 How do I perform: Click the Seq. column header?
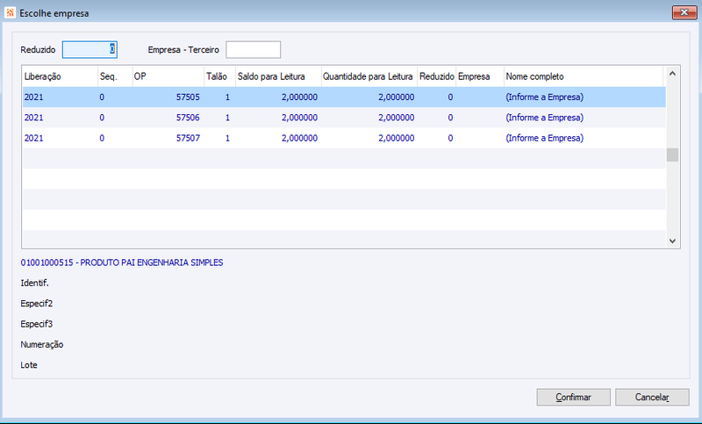(x=115, y=76)
